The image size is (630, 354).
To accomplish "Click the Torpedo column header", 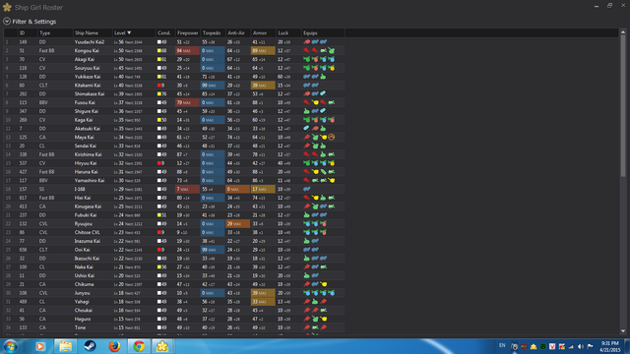I will click(x=213, y=32).
